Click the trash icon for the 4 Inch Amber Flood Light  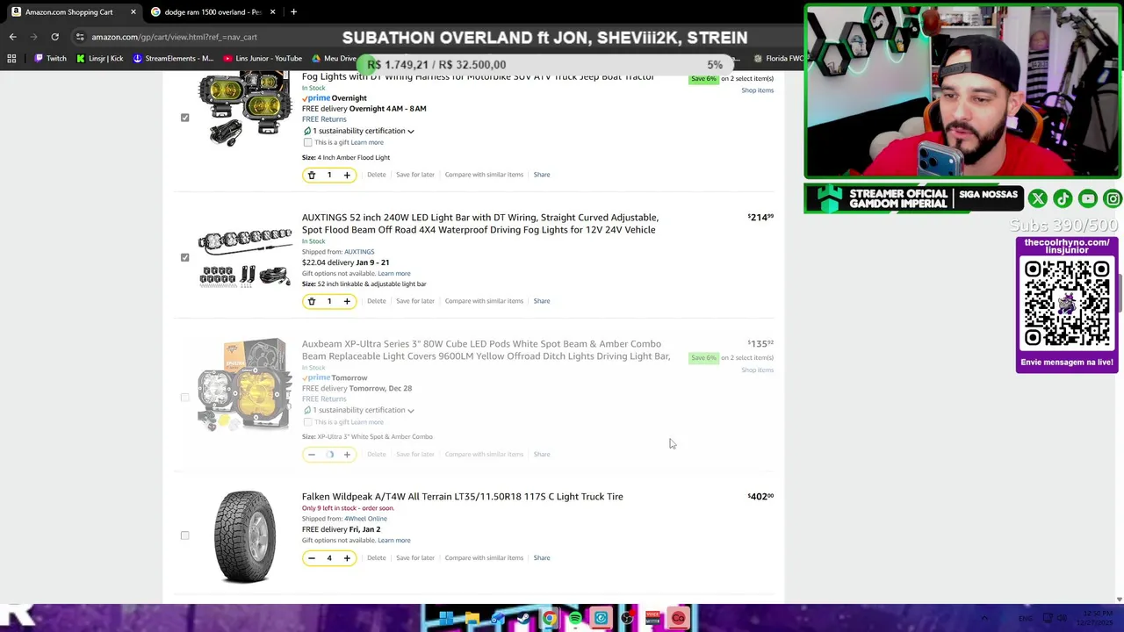(311, 175)
